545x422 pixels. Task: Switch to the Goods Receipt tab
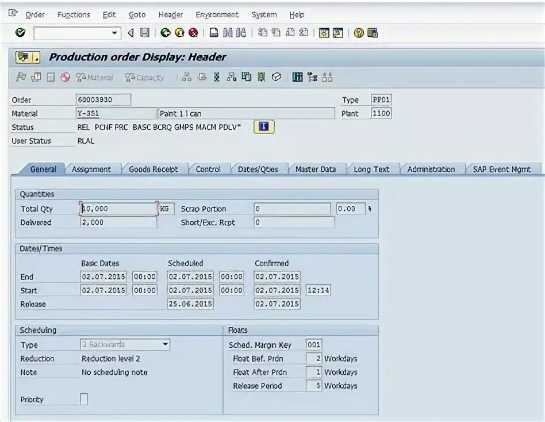click(153, 169)
